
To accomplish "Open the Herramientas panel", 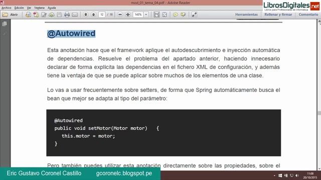I will pos(246,14).
